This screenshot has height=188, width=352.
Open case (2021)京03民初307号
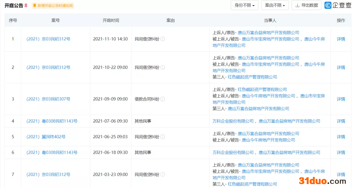point(48,99)
